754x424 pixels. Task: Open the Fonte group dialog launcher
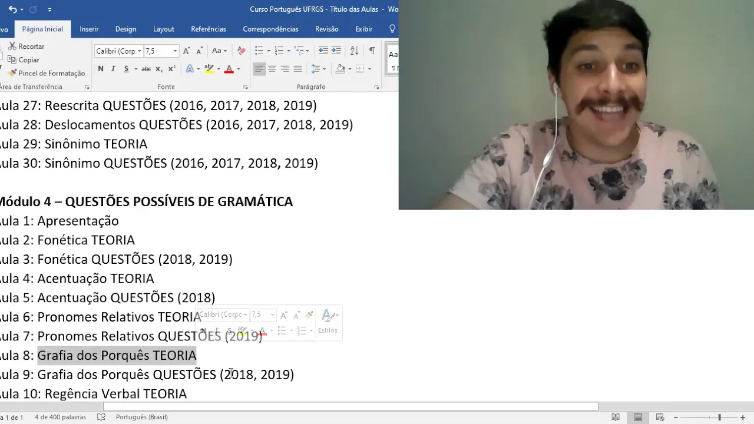(246, 87)
